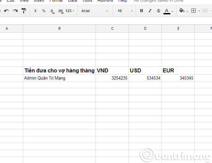This screenshot has height=163, width=212.
Task: Open the Edit menu
Action: [10, 1]
